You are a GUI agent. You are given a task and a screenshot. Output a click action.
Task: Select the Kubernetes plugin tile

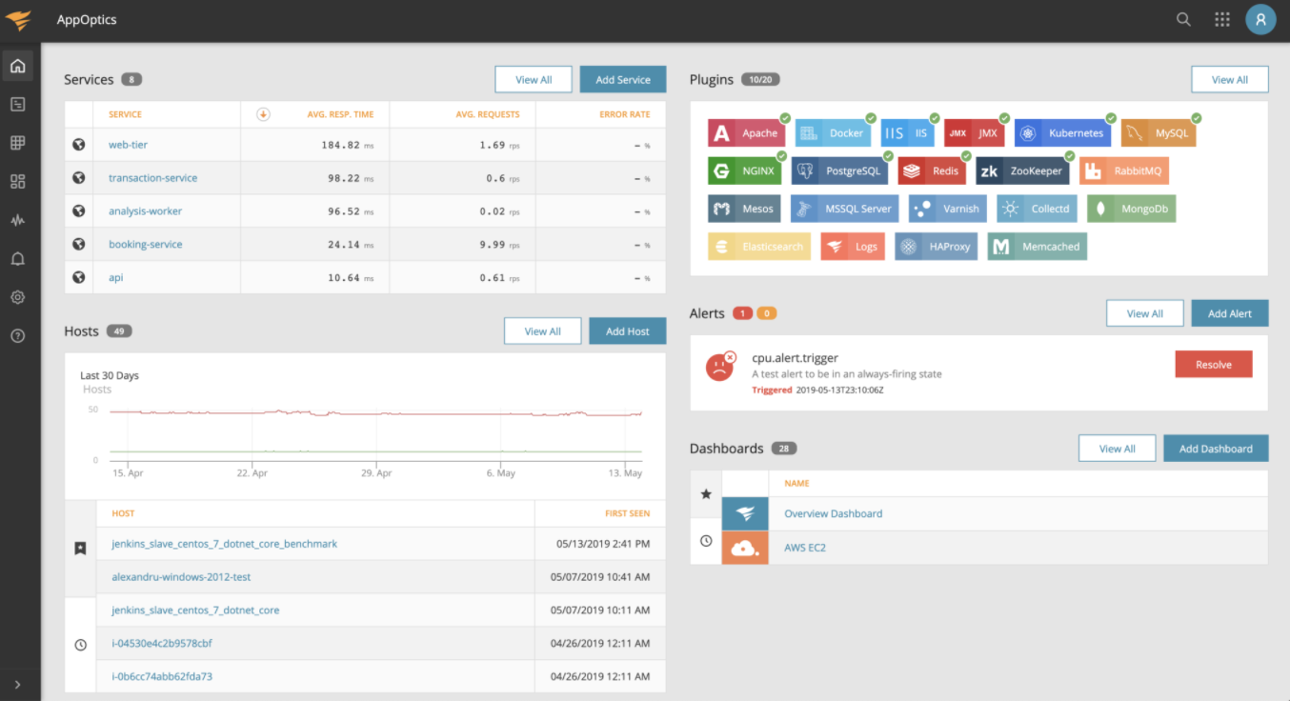pyautogui.click(x=1062, y=133)
